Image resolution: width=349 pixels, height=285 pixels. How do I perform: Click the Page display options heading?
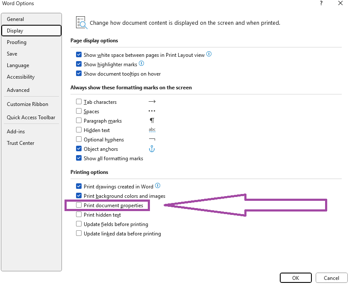[94, 41]
